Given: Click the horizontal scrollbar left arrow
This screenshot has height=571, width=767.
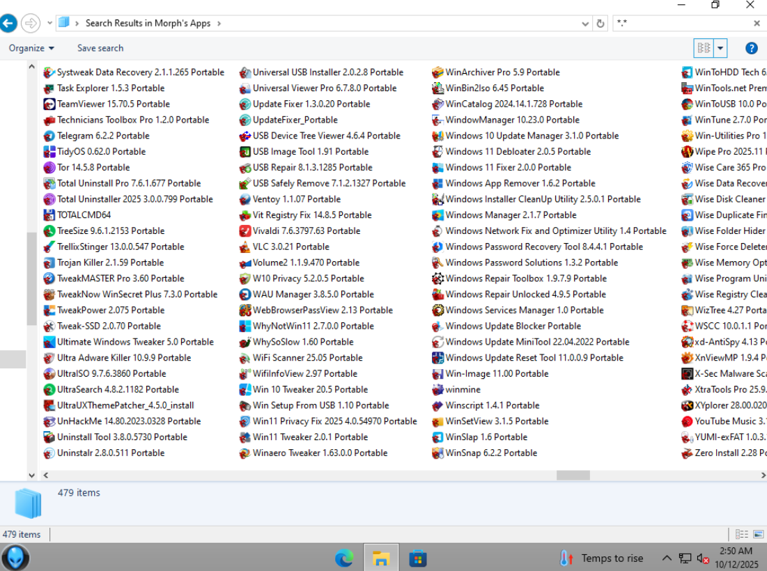Looking at the screenshot, I should click(45, 475).
